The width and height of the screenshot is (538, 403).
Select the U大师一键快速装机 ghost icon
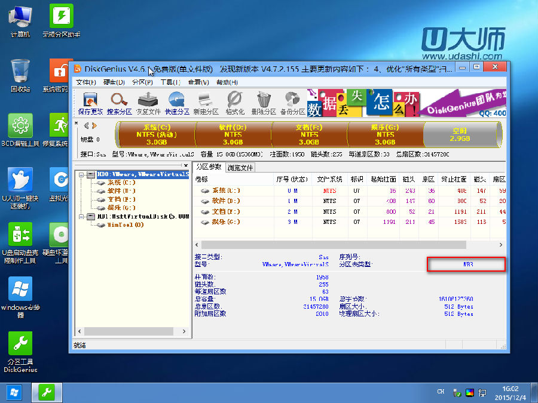click(20, 189)
